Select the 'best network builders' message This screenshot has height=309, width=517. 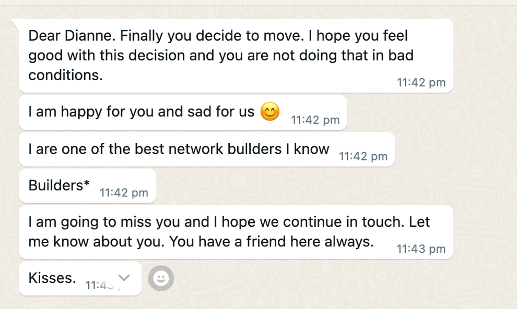207,150
